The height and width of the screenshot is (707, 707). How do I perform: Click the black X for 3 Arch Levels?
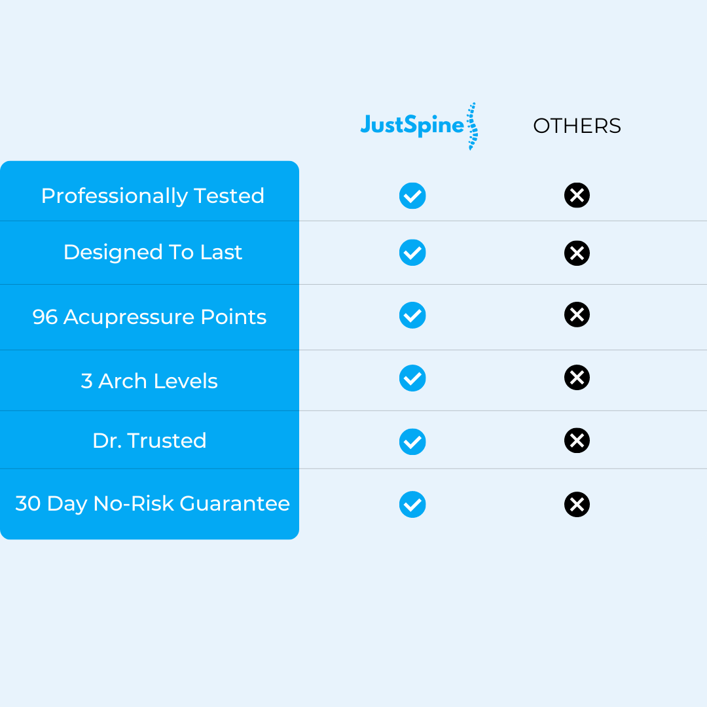577,378
